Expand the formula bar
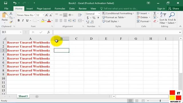The width and height of the screenshot is (183, 103). [180, 32]
